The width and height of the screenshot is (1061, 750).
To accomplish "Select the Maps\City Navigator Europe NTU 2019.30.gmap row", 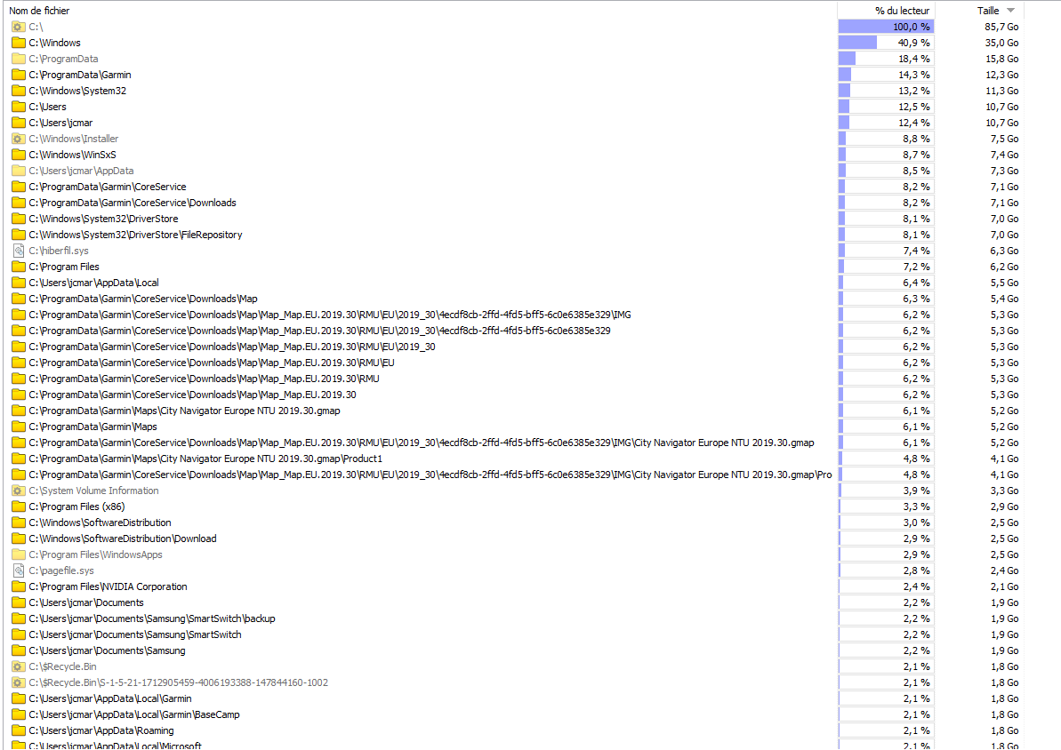I will tap(514, 411).
